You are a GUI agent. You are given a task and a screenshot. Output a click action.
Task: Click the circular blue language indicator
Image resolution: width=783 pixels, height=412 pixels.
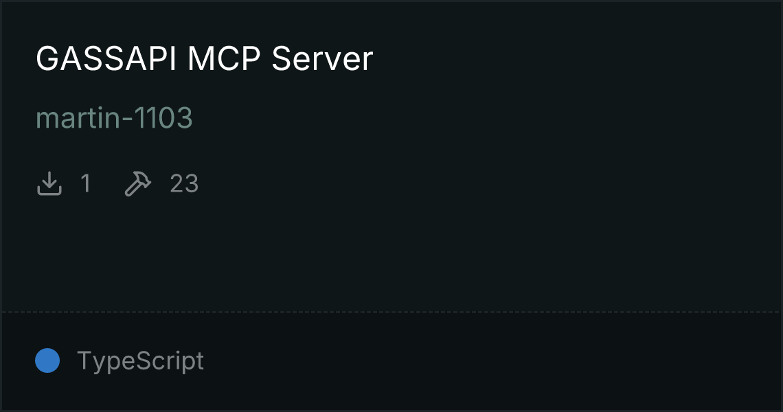coord(47,360)
